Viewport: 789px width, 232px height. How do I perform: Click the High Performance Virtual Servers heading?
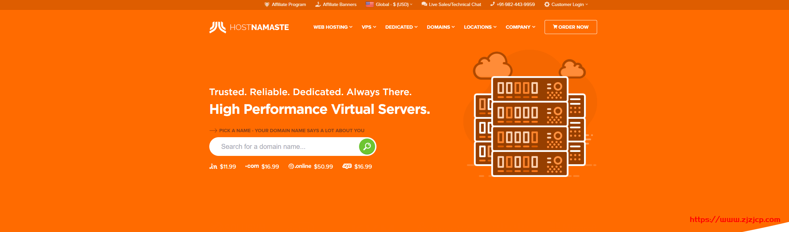coord(320,109)
